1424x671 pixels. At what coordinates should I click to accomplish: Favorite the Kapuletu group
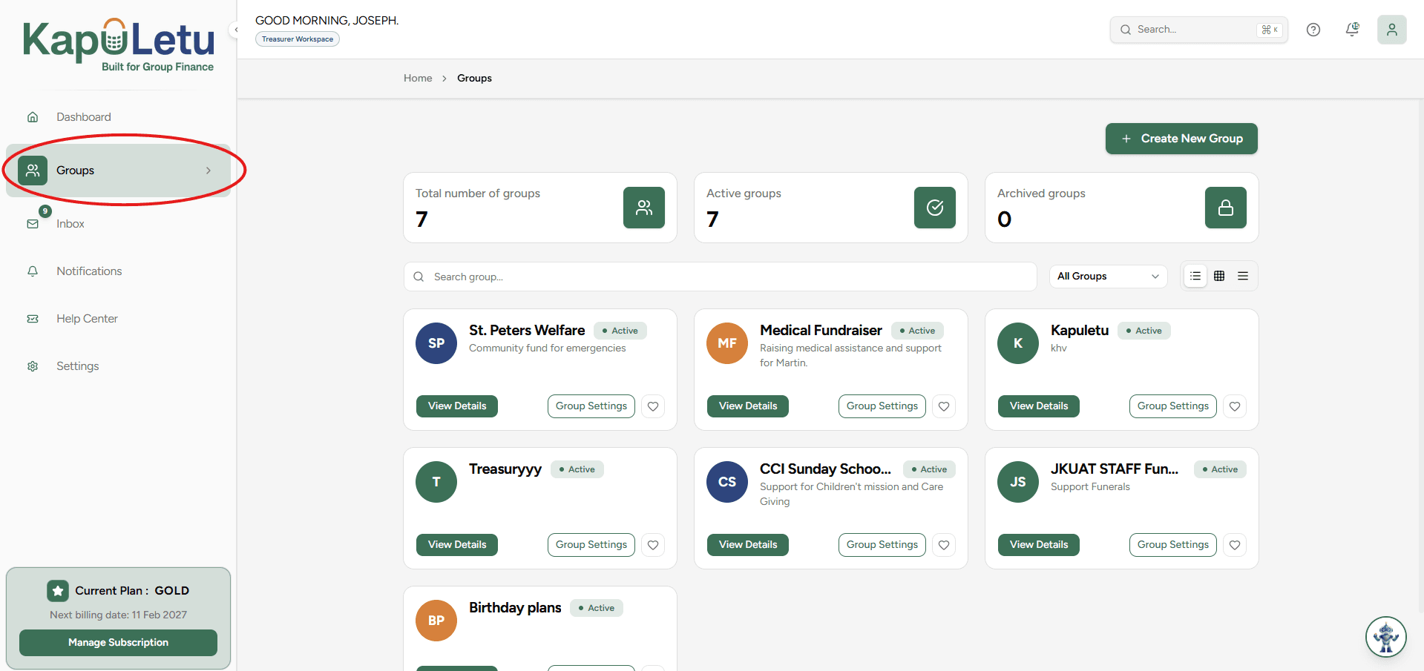[x=1235, y=406]
